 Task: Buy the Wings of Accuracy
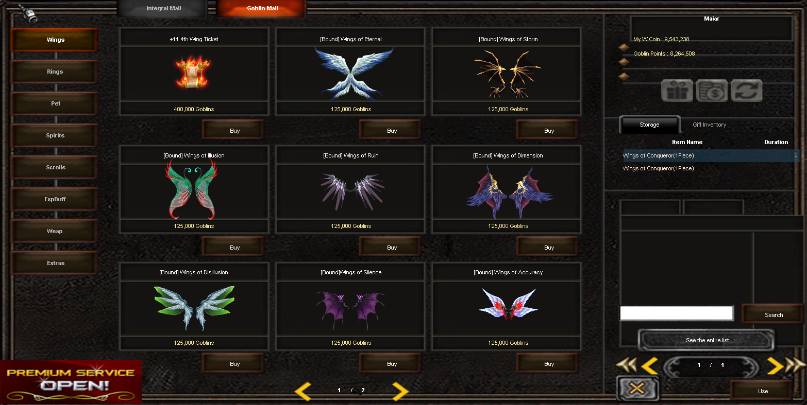point(549,364)
